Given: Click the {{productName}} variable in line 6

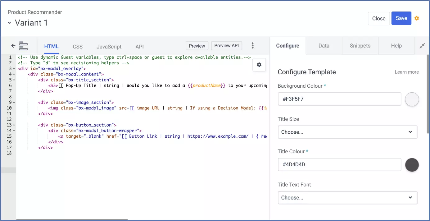Looking at the screenshot, I should click(207, 85).
